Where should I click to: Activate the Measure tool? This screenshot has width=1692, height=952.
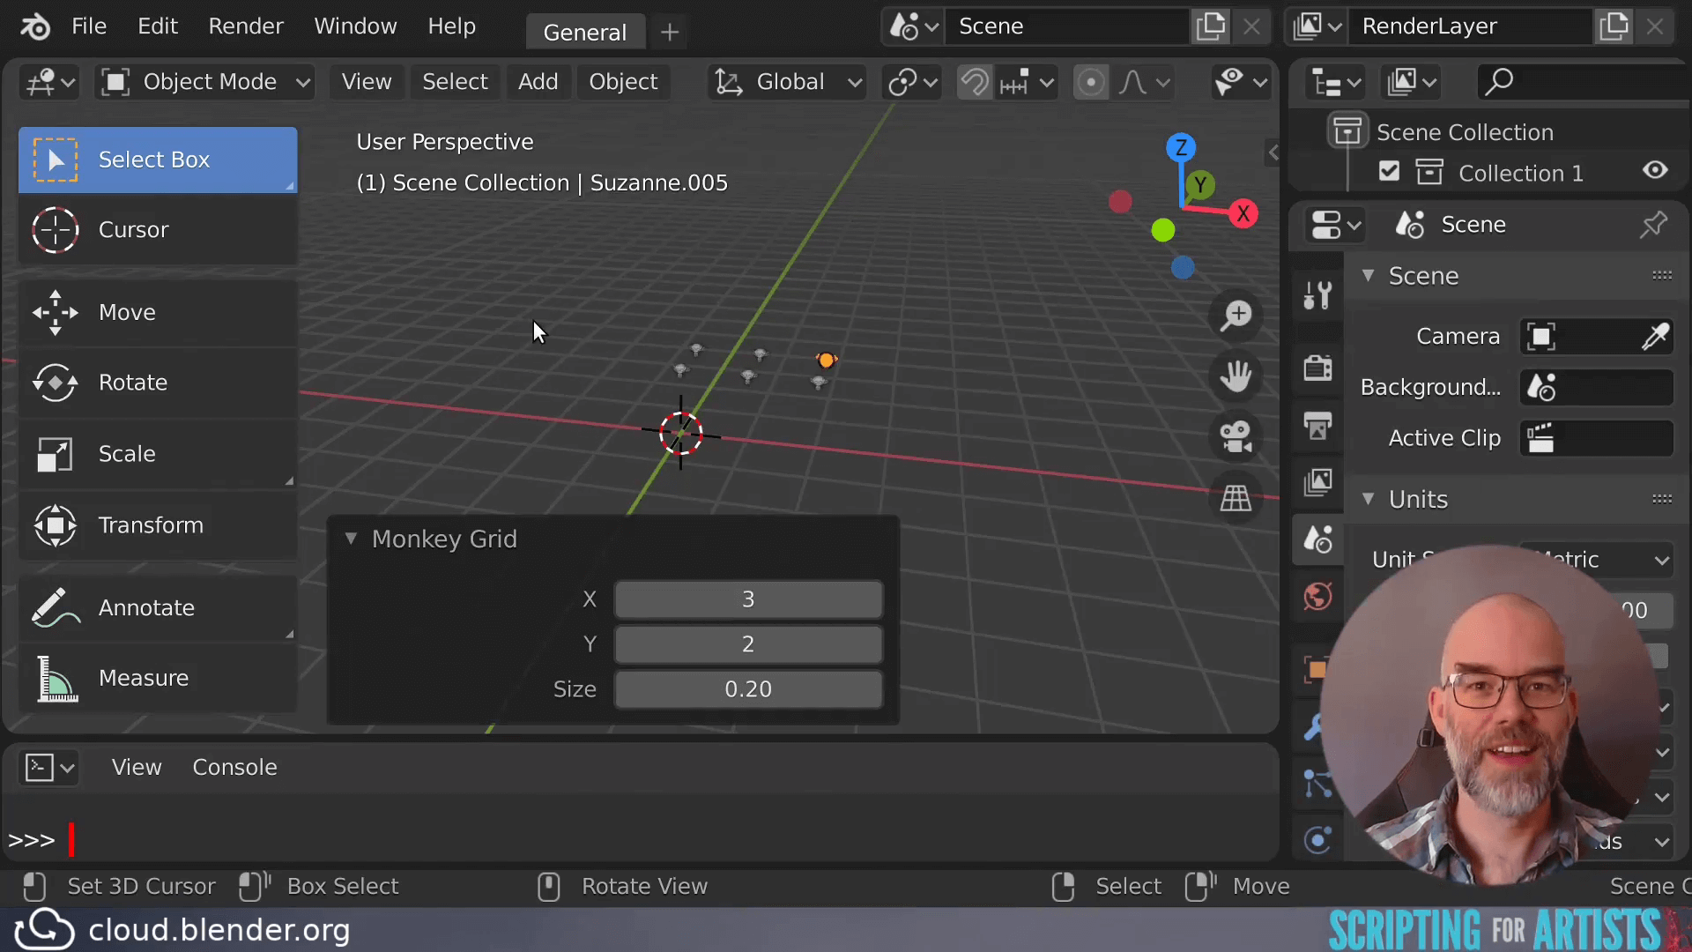[x=158, y=678]
